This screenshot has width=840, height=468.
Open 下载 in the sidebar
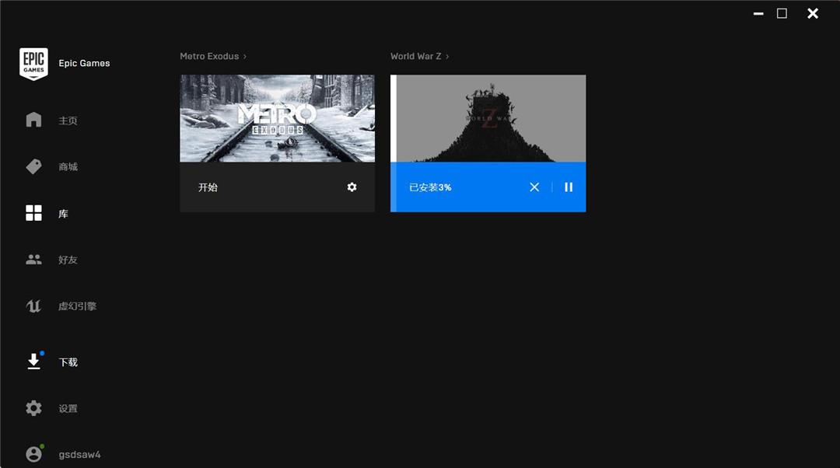pyautogui.click(x=68, y=362)
